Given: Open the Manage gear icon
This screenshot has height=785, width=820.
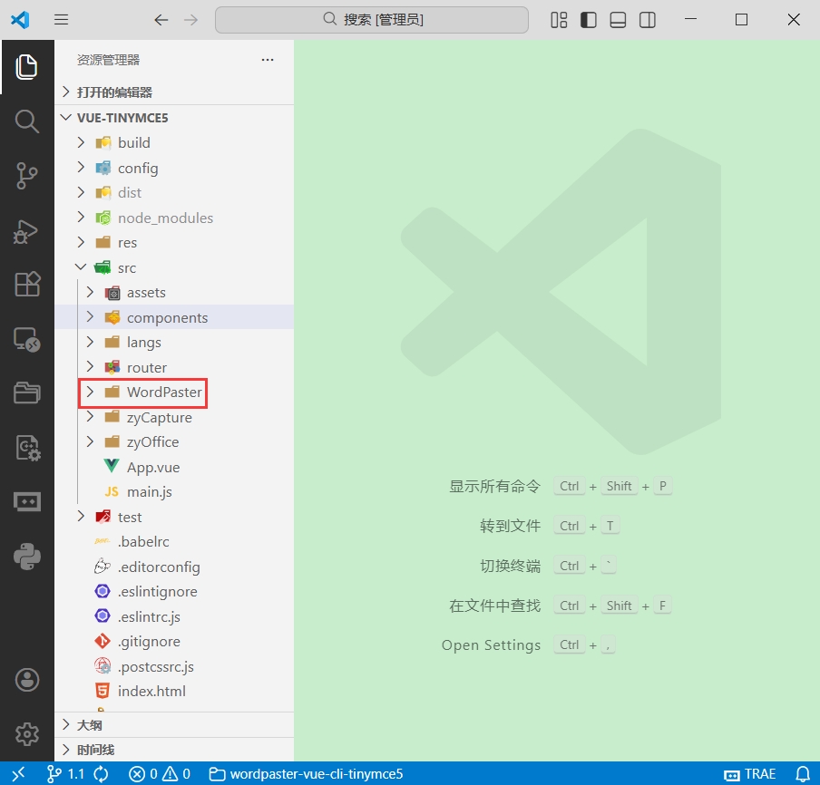Looking at the screenshot, I should pos(26,734).
